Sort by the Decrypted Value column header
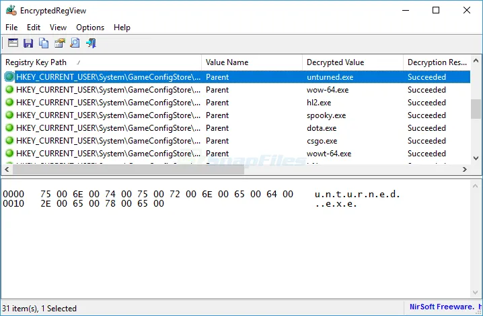This screenshot has height=316, width=483. [x=352, y=62]
